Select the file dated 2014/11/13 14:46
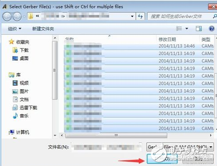Screen dimensions: 217x166 point(139,46)
